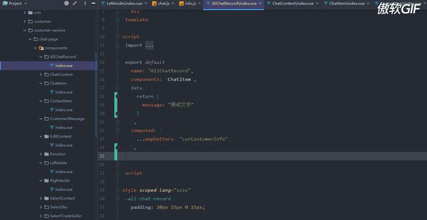Select the components folder icon
This screenshot has width=427, height=220.
click(x=41, y=48)
